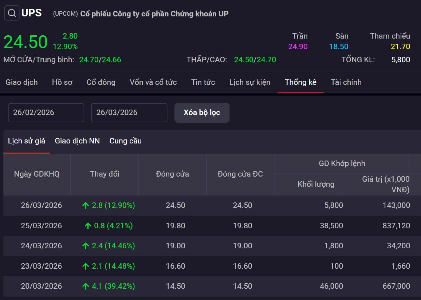Click the Thay đổi column header

[x=105, y=174]
